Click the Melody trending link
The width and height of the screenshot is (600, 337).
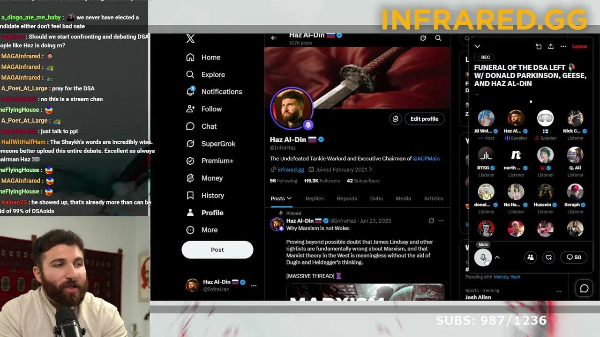pos(501,277)
